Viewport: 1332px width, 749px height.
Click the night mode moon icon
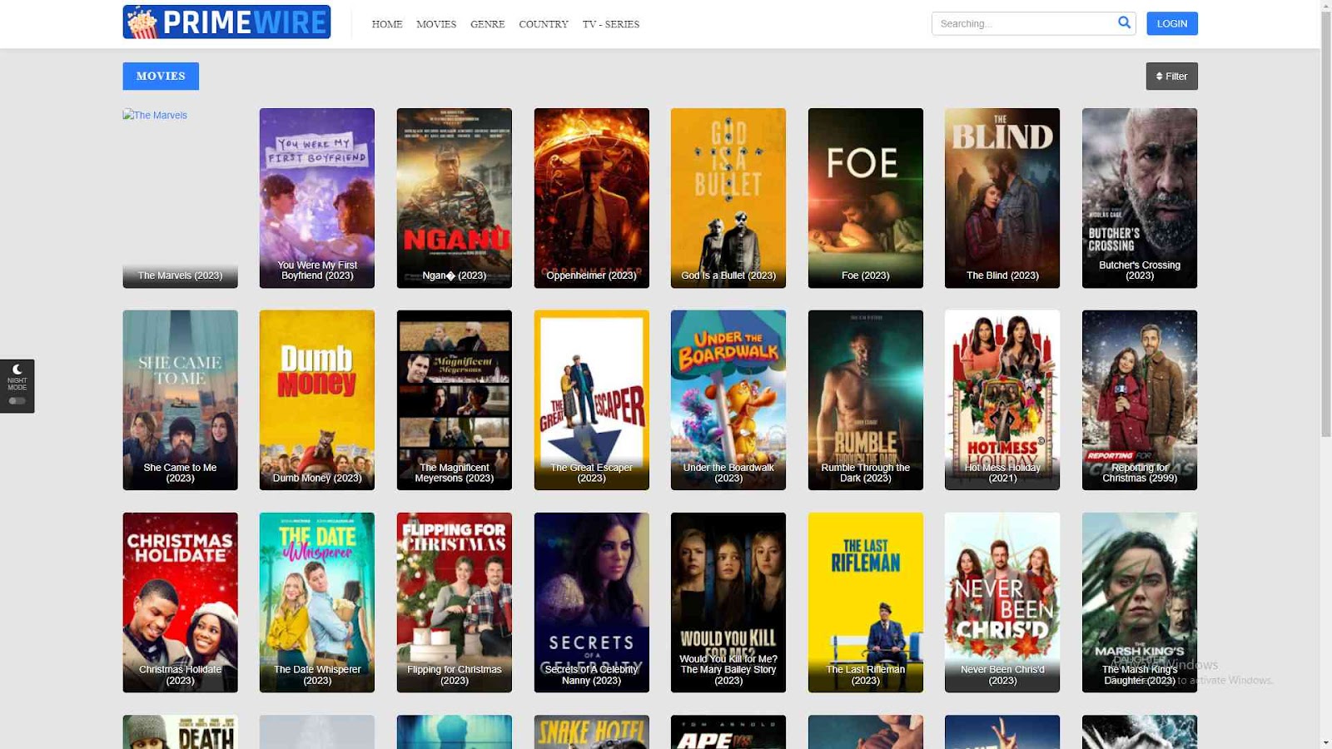pyautogui.click(x=17, y=370)
